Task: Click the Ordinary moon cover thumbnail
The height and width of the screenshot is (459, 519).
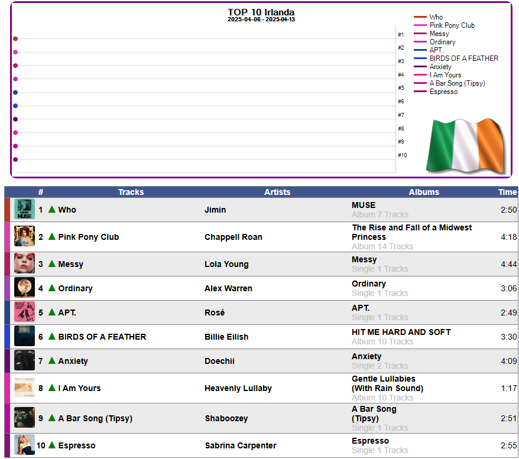Action: pyautogui.click(x=24, y=287)
